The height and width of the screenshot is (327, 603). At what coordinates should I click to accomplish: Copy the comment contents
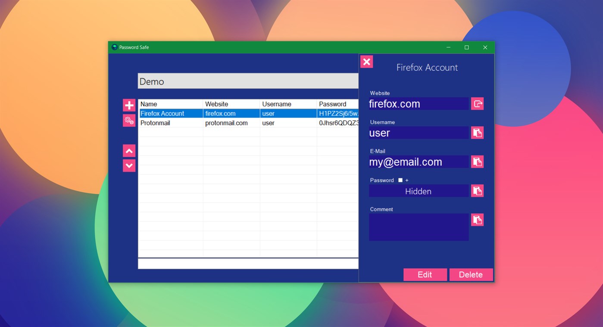[477, 220]
